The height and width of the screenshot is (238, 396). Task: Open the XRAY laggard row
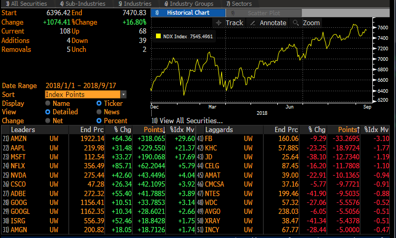point(293,221)
